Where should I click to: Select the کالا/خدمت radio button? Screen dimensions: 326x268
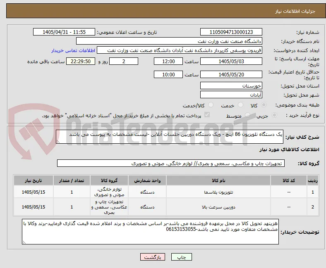click(x=211, y=105)
